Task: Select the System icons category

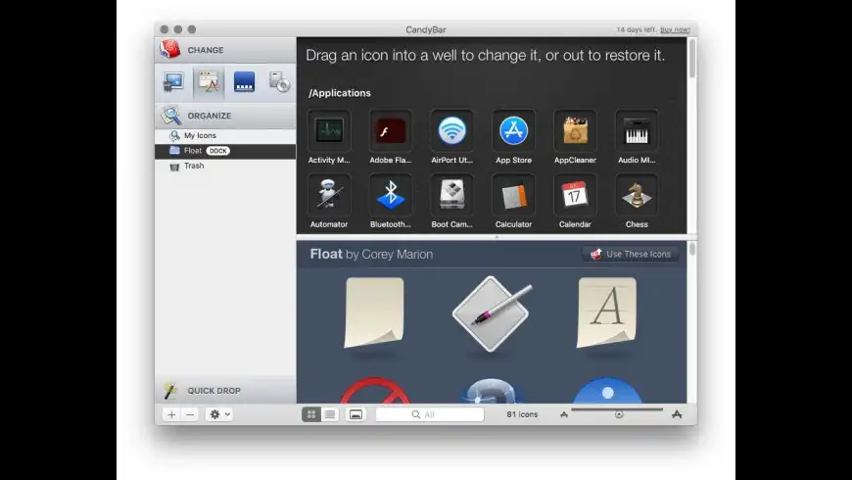Action: 173,82
